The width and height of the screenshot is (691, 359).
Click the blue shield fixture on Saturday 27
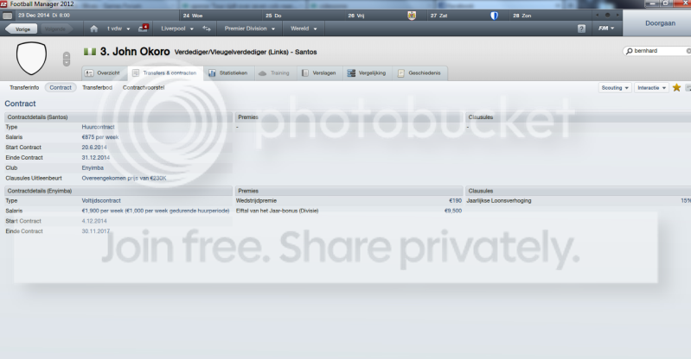pos(494,16)
